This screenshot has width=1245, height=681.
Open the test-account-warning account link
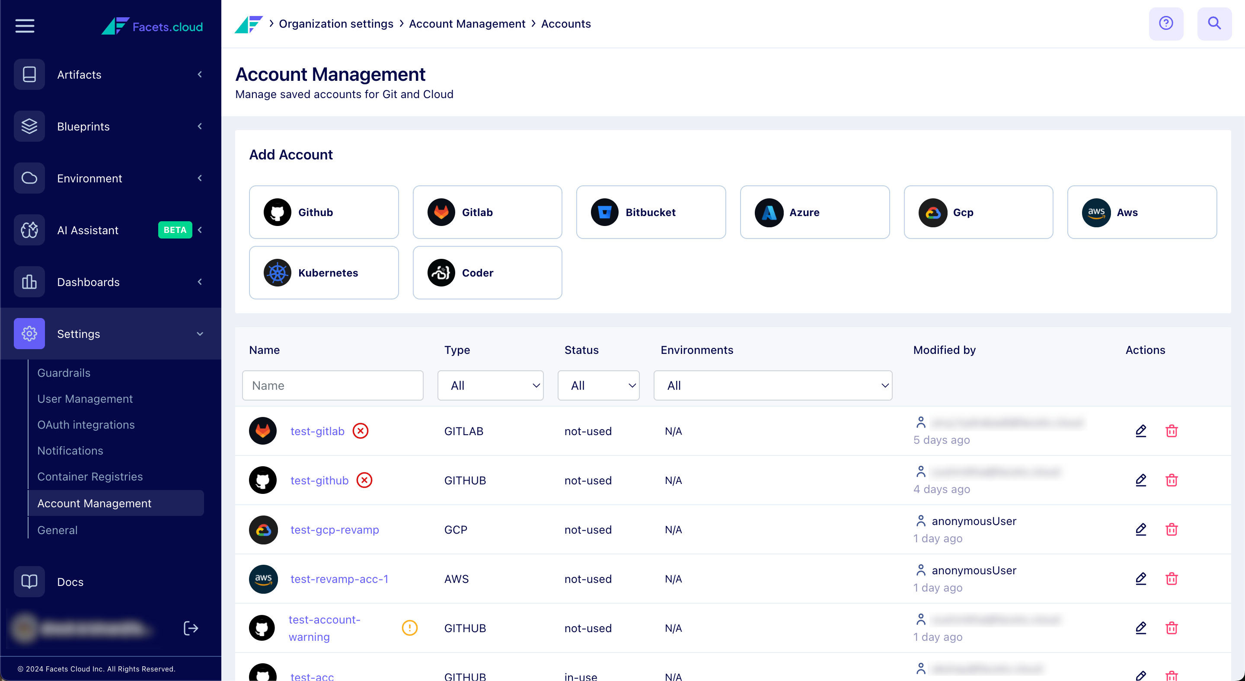(x=324, y=628)
